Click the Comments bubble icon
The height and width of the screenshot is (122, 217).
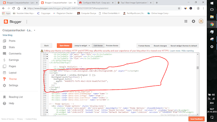tap(4, 54)
